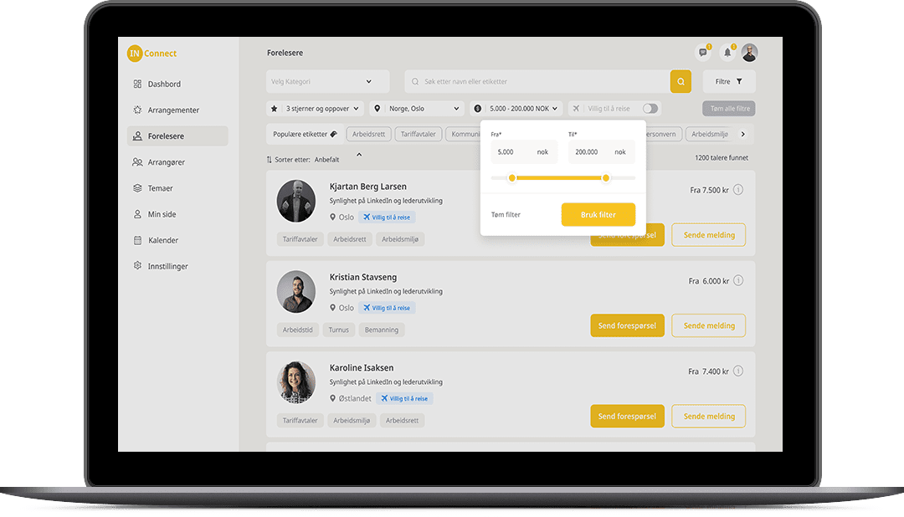The image size is (904, 517).
Task: Click info icon beside Fra 7.500 kr
Action: [737, 190]
